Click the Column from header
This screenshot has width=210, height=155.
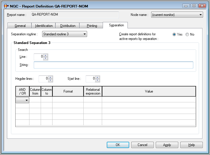35,91
